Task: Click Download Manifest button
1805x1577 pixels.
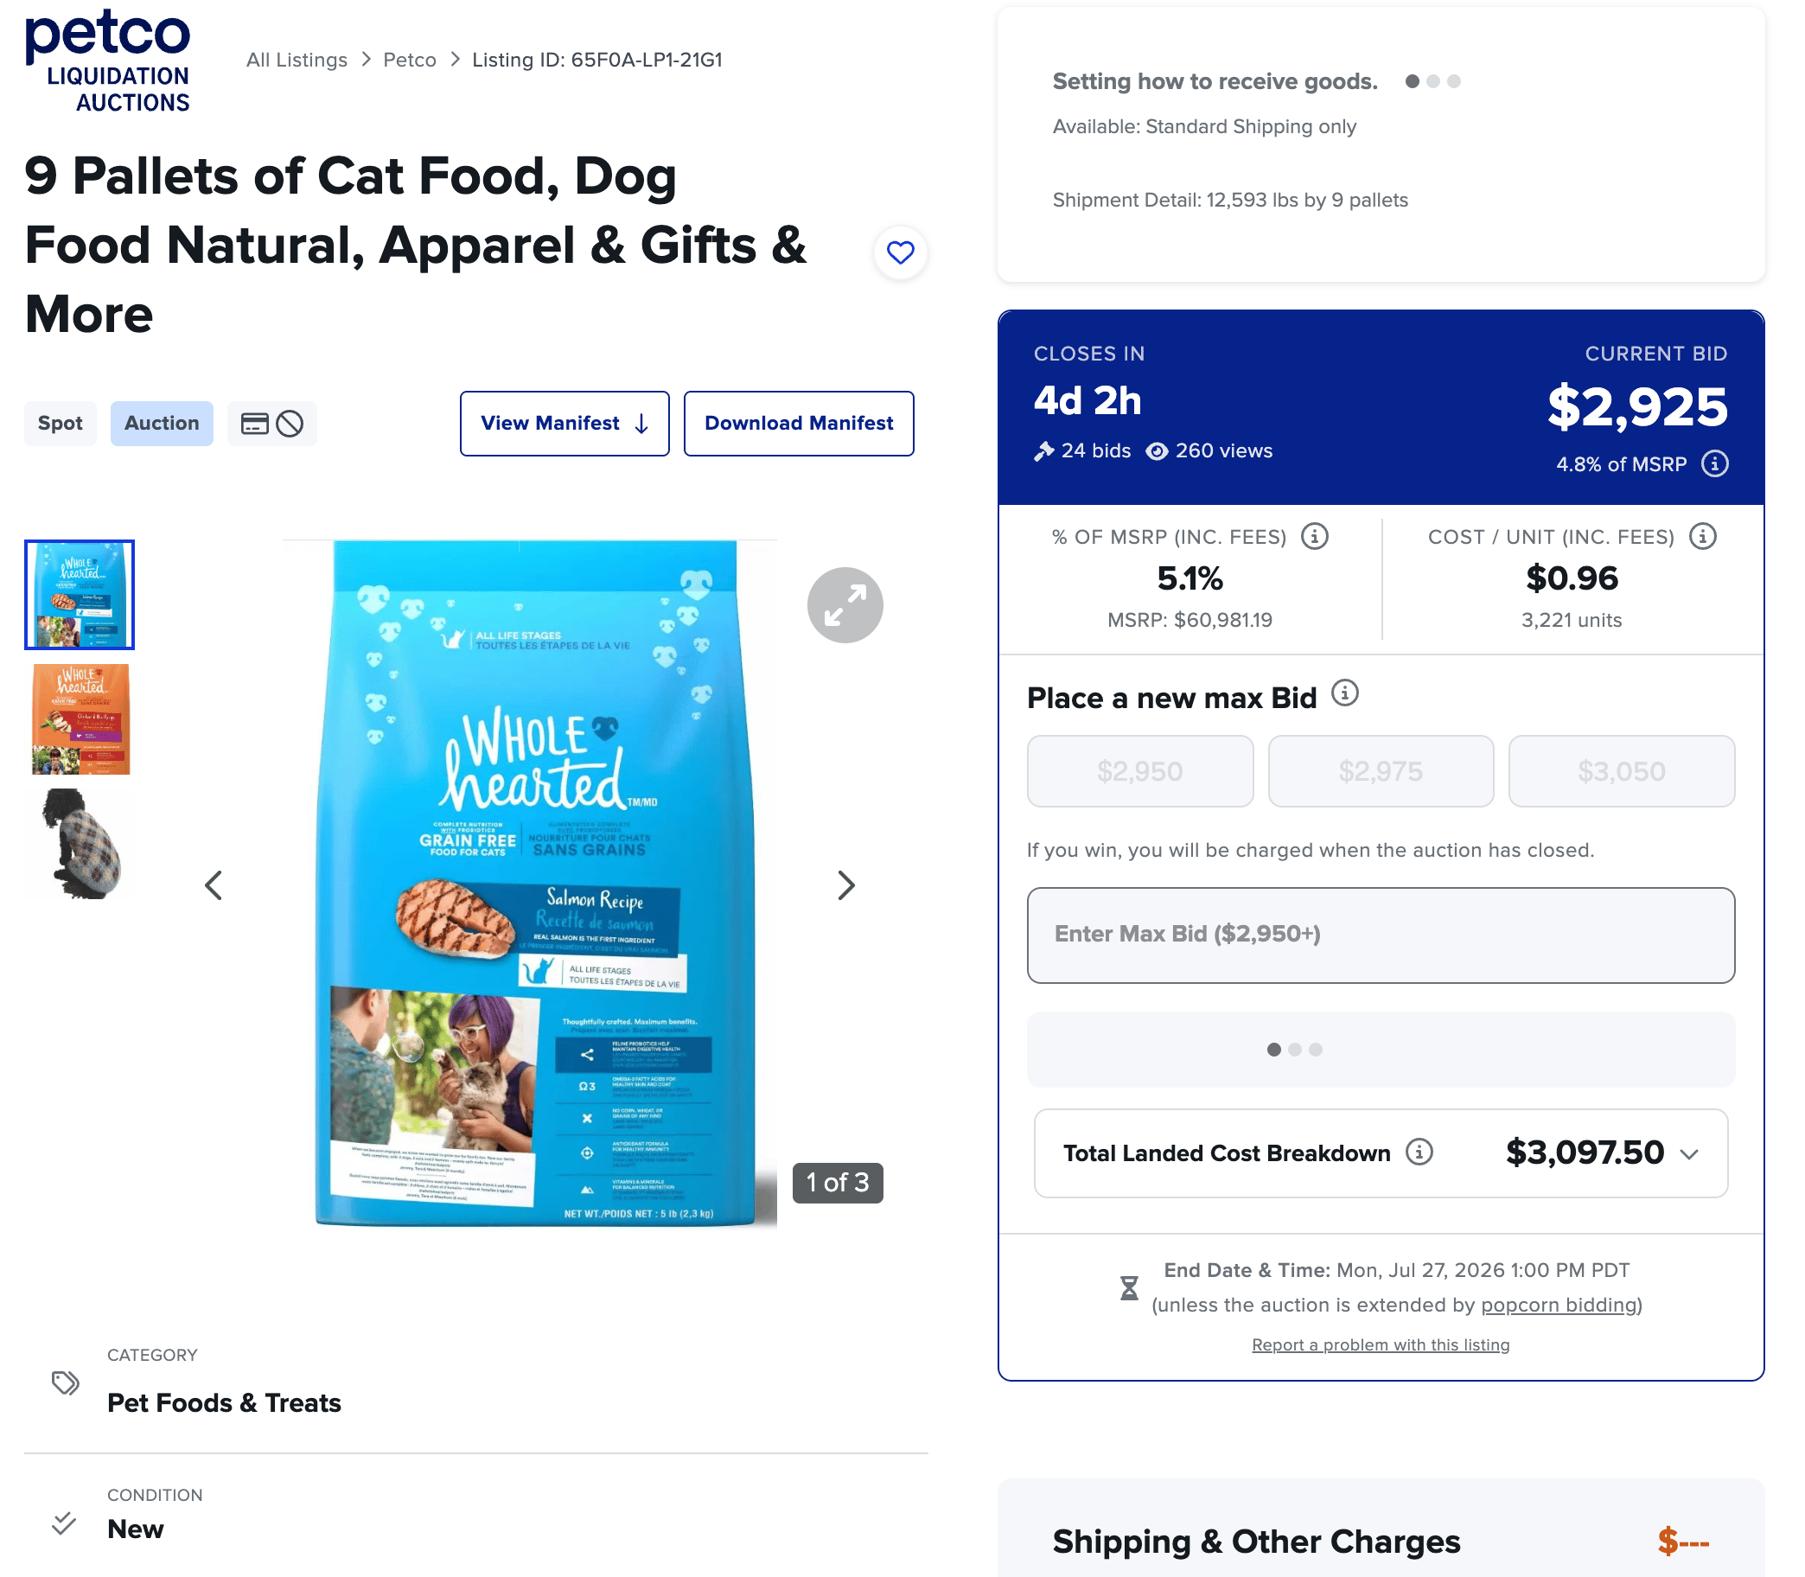Action: 798,424
